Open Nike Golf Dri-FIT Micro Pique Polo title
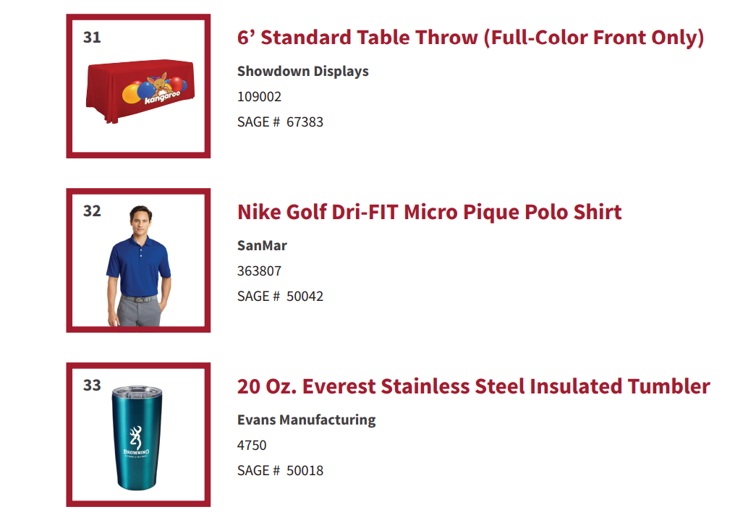This screenshot has width=756, height=528. [429, 212]
